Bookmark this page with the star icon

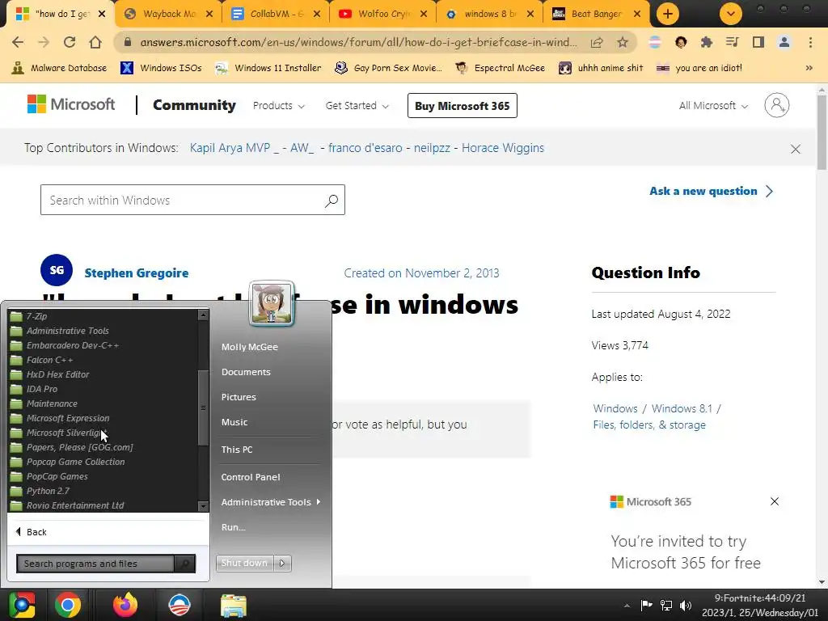point(623,42)
